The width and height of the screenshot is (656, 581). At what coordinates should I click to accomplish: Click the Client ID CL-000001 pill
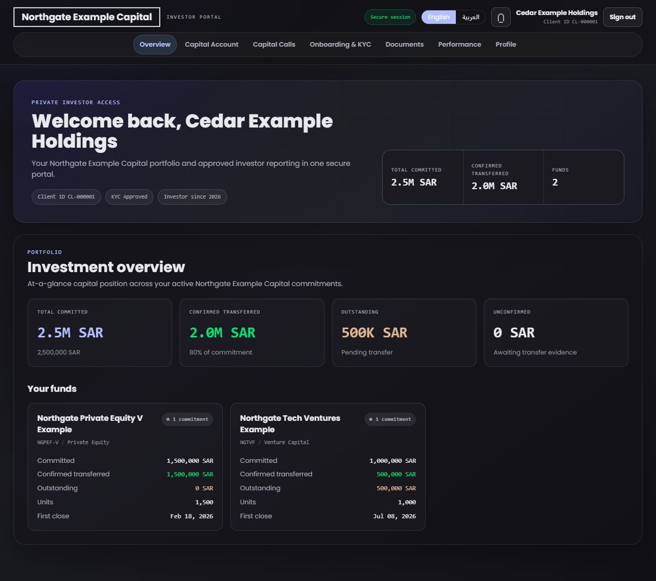pyautogui.click(x=66, y=196)
